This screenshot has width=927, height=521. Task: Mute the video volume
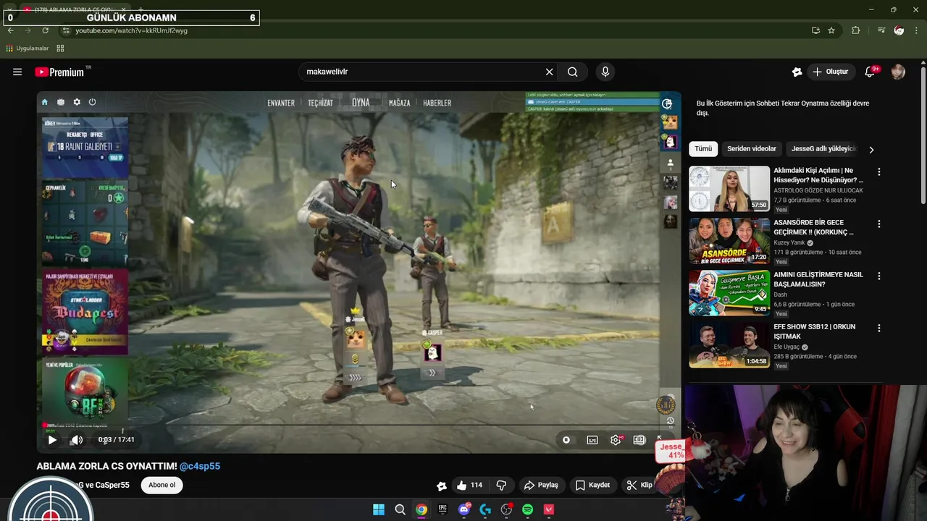coord(77,439)
